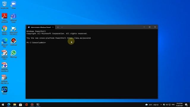Switch the ENG input language indicator
Viewport: 190px width, 107px height.
tap(173, 105)
